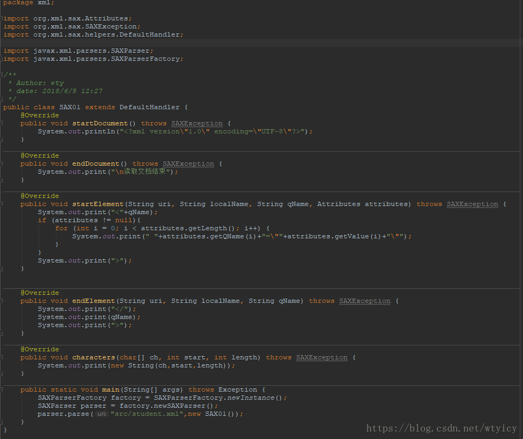Image resolution: width=523 pixels, height=439 pixels.
Task: Click 'Attributes attributes' parameter in startElement
Action: click(x=362, y=204)
